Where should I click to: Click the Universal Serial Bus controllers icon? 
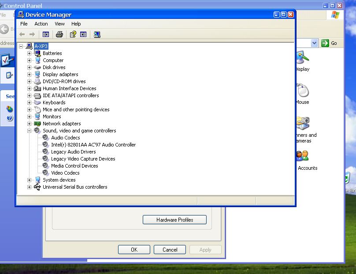37,187
